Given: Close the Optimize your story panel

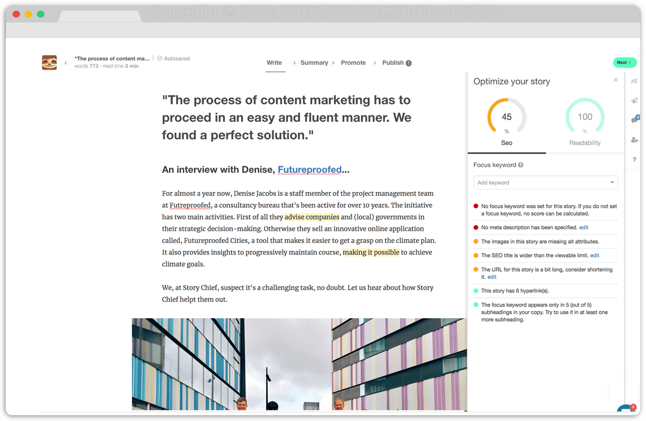Looking at the screenshot, I should point(615,80).
